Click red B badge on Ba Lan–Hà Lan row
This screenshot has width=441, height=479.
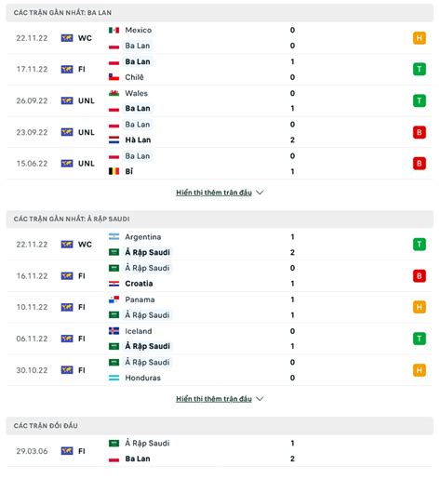(419, 132)
